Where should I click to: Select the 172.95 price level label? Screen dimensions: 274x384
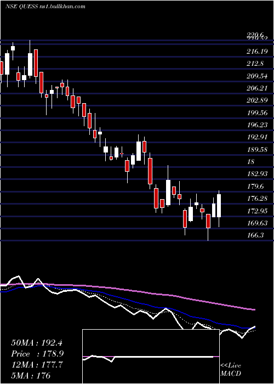(x=257, y=211)
